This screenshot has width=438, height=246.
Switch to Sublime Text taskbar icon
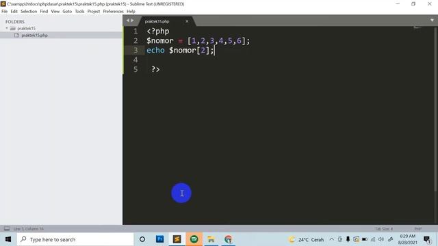tap(177, 239)
